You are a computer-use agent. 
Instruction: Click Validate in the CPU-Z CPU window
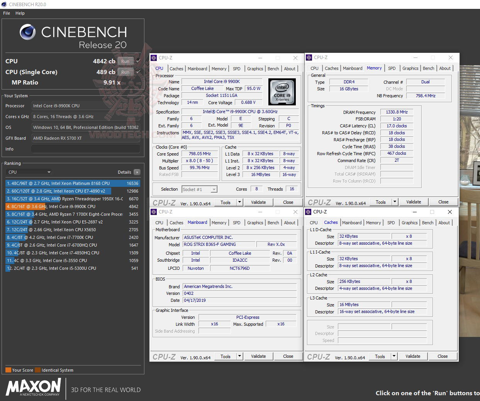click(258, 202)
